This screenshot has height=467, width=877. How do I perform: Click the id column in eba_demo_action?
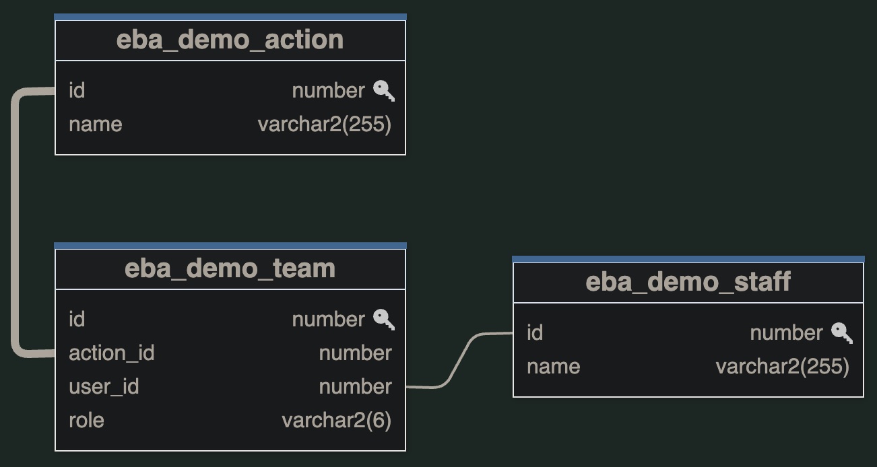coord(77,91)
